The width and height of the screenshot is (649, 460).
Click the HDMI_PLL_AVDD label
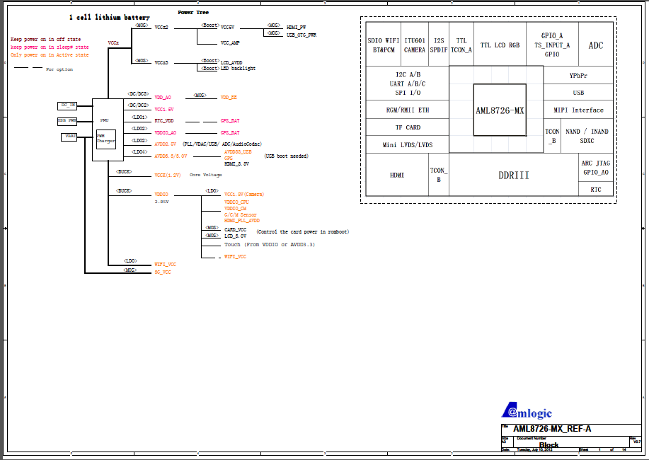coord(242,221)
